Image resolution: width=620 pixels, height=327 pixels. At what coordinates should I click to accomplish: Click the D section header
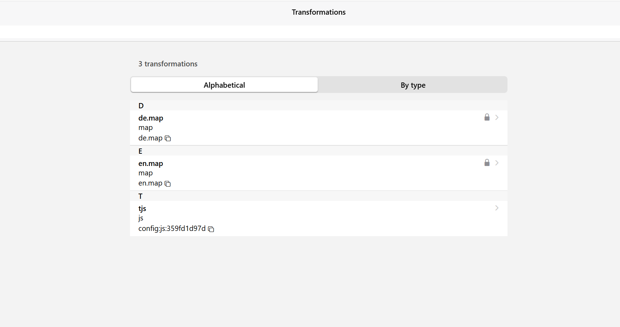141,106
